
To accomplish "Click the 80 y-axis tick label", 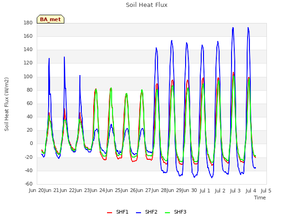I will (x=29, y=90).
